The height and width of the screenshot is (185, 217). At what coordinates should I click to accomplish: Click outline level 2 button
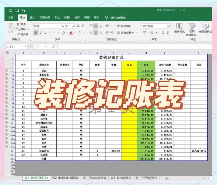(8, 53)
